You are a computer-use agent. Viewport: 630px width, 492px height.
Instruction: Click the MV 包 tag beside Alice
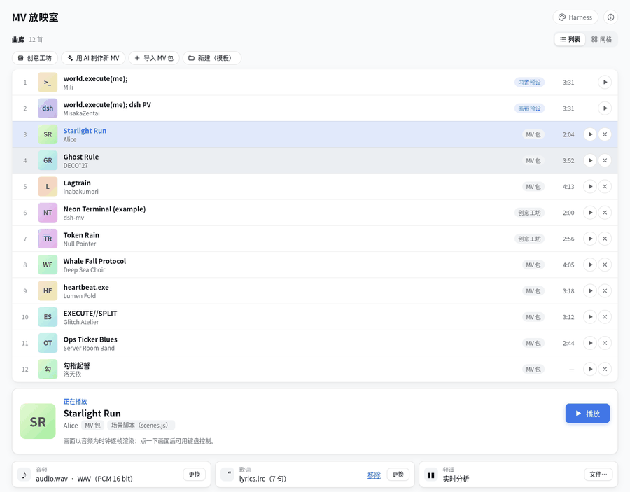(92, 426)
